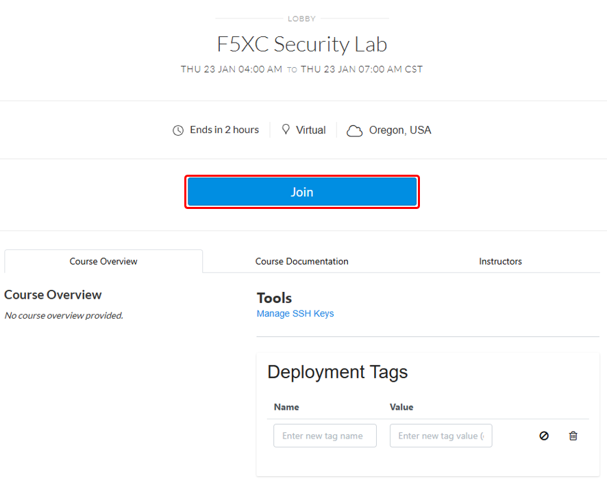Viewport: 607px width, 481px height.
Task: Open the Course Documentation tab
Action: click(x=301, y=262)
